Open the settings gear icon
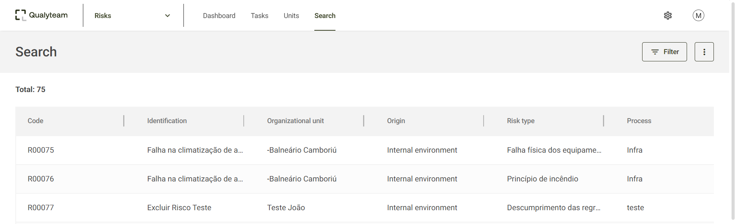The width and height of the screenshot is (735, 224). tap(668, 15)
